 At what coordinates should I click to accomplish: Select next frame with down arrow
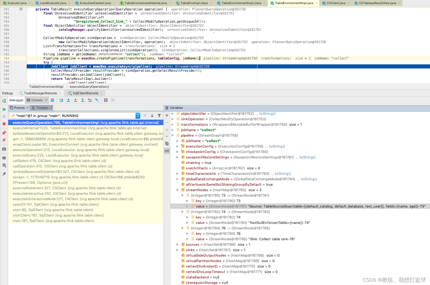point(152,116)
